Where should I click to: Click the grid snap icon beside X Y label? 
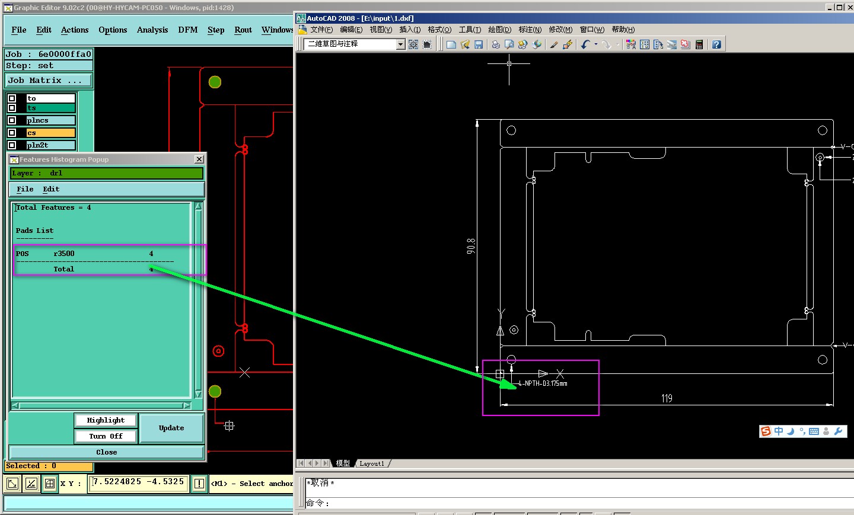[50, 484]
